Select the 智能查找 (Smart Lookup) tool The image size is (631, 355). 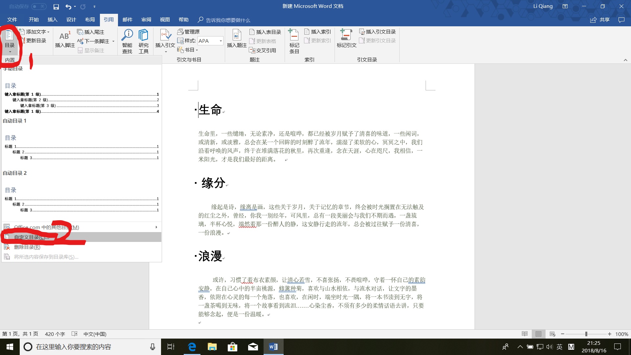[x=127, y=40]
